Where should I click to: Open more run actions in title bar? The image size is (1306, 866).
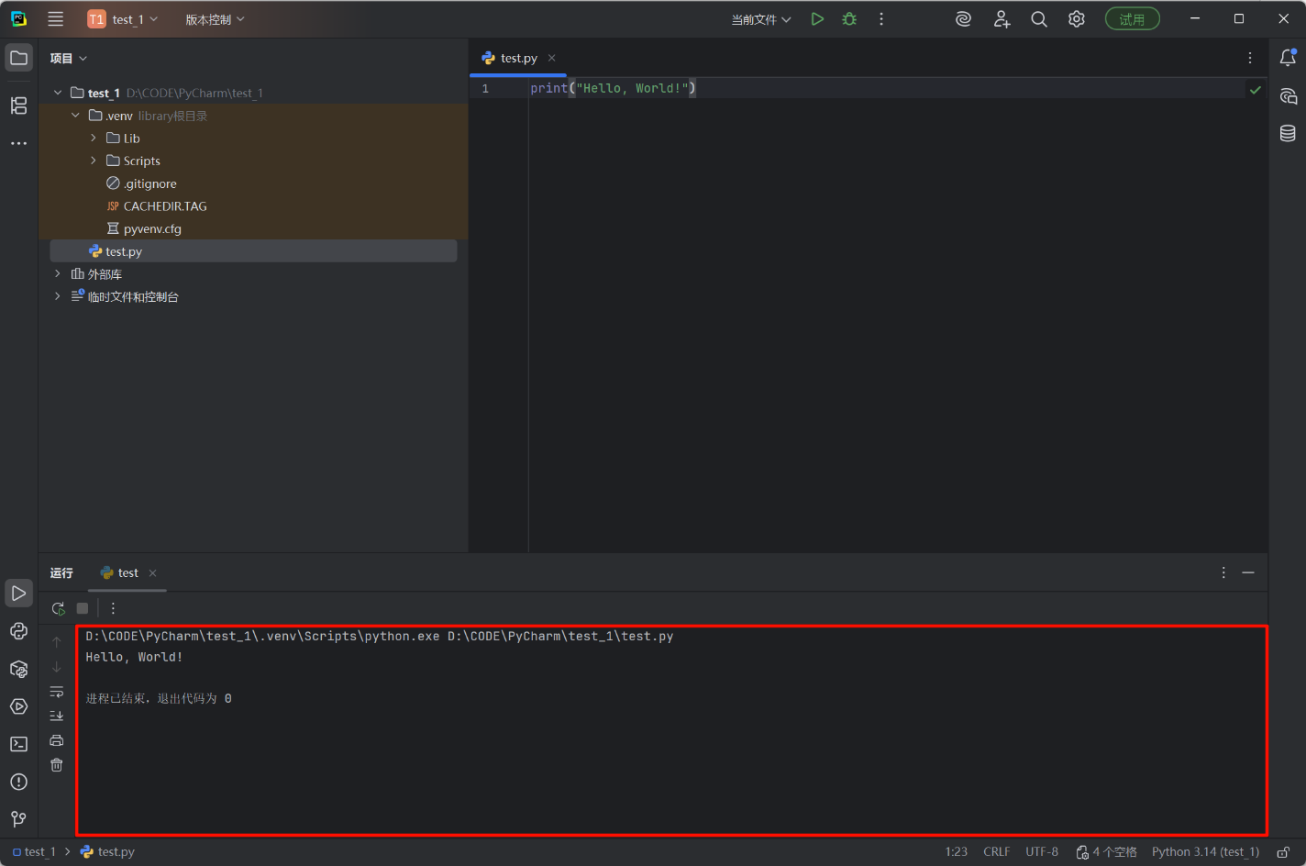[x=881, y=19]
